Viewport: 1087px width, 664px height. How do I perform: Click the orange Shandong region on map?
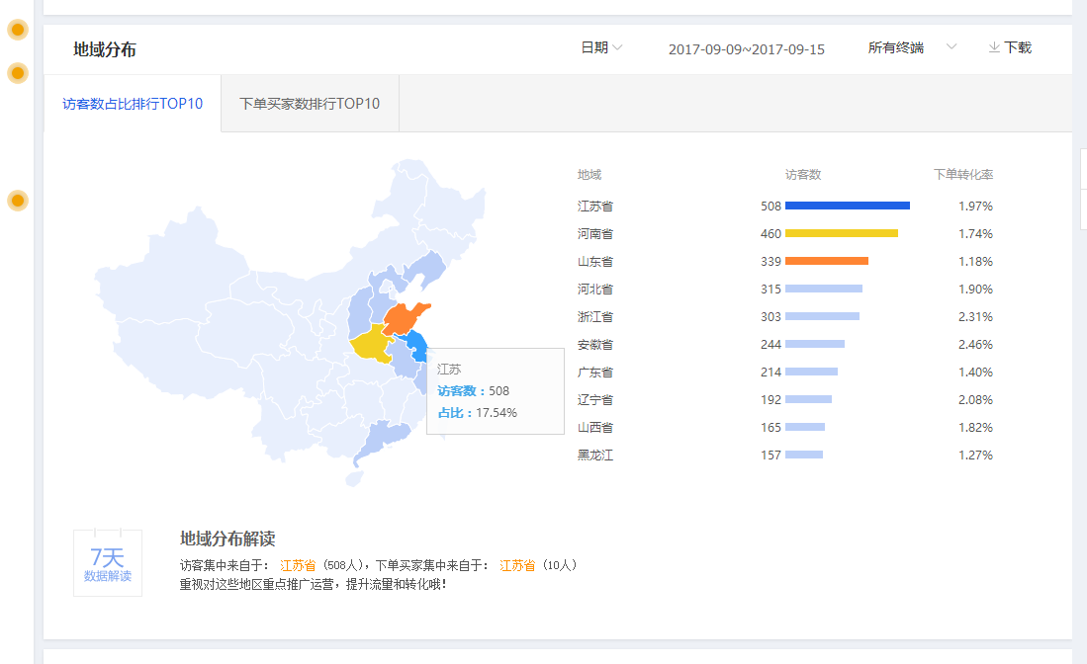click(x=404, y=319)
